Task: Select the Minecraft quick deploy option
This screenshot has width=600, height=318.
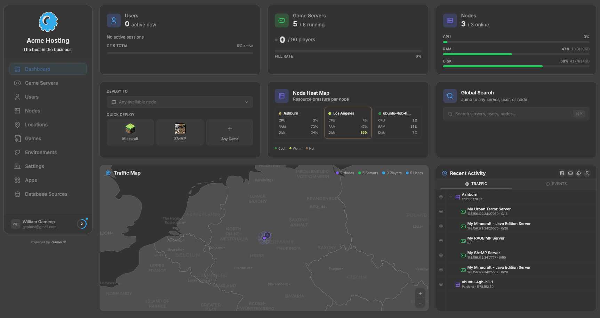Action: tap(130, 132)
